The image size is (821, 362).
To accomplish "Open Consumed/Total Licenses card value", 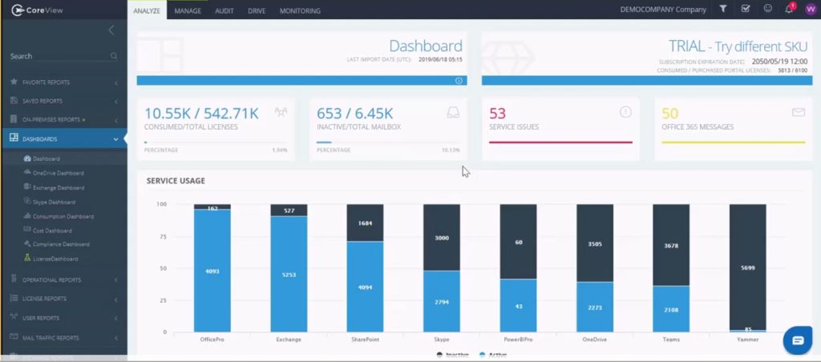I will (201, 114).
